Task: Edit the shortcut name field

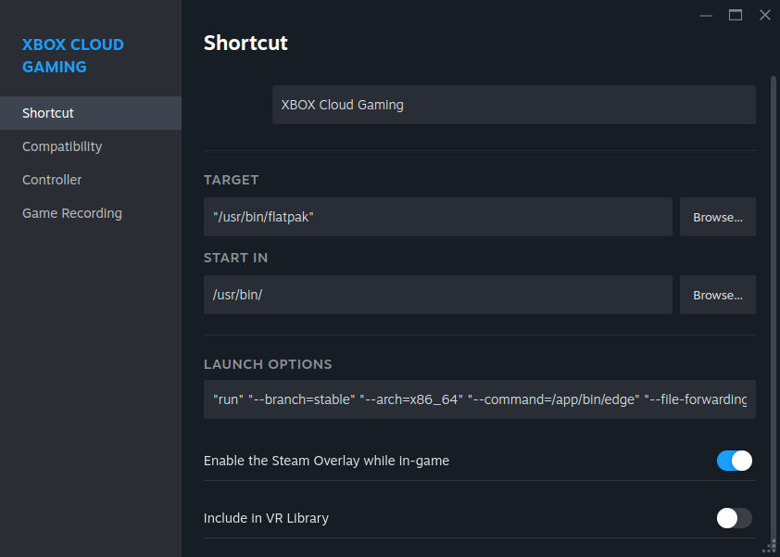Action: click(x=513, y=105)
